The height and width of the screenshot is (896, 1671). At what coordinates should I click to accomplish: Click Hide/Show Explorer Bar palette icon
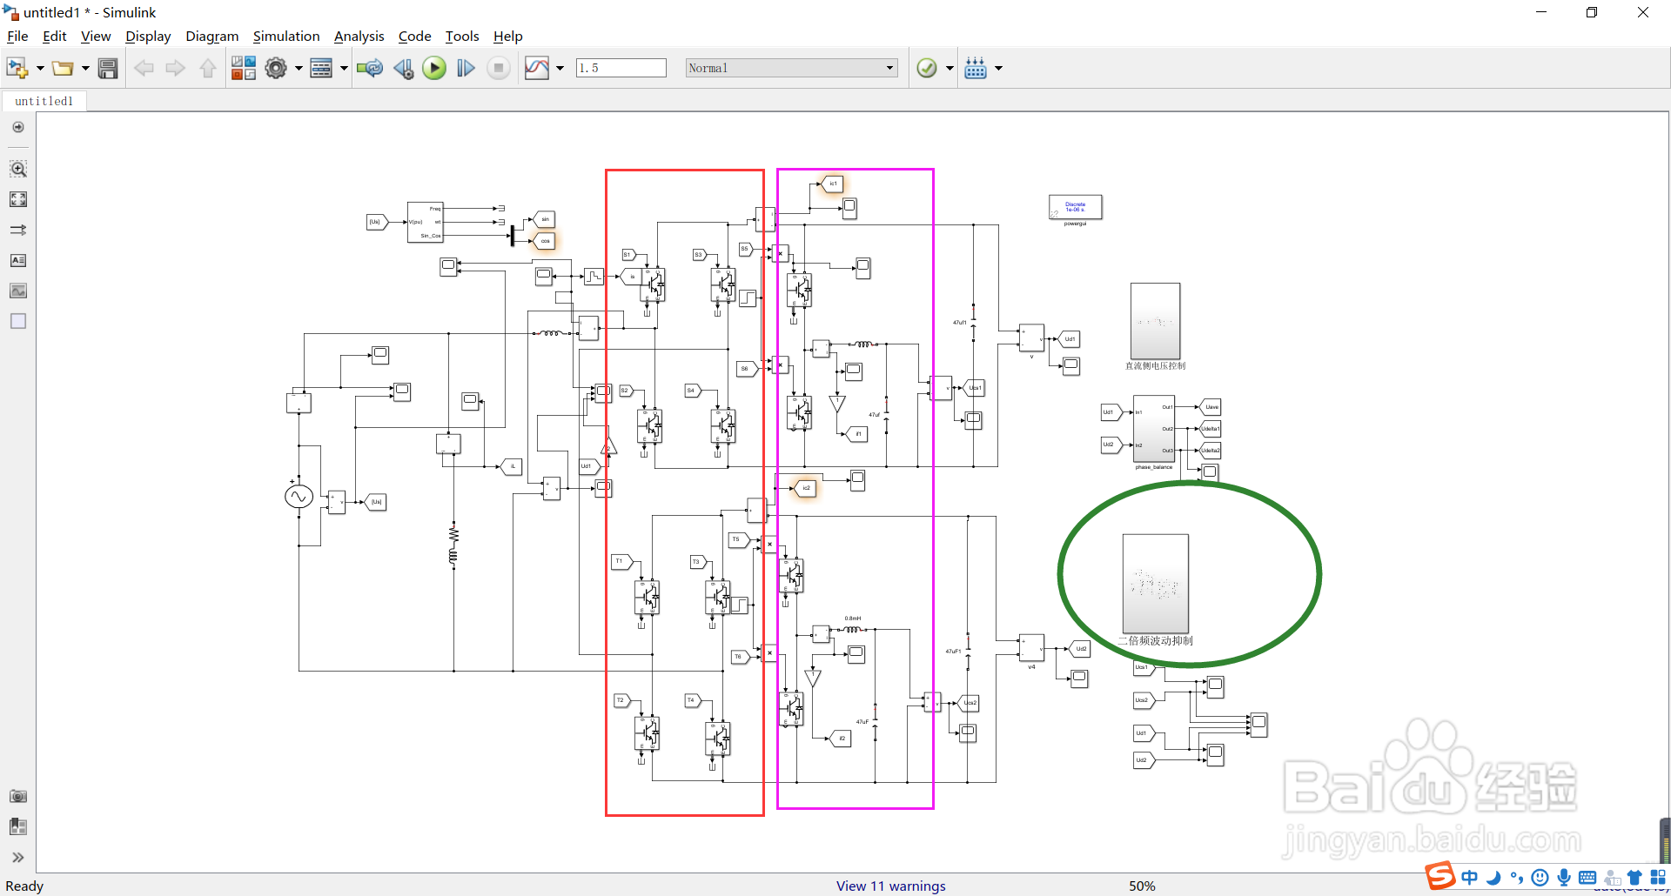point(18,127)
